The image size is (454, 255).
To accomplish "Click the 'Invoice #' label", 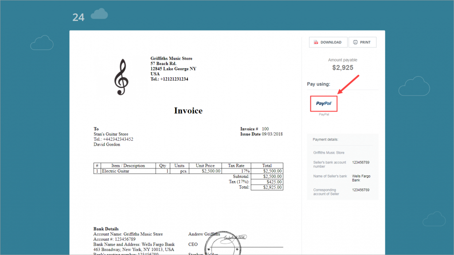I will click(249, 129).
